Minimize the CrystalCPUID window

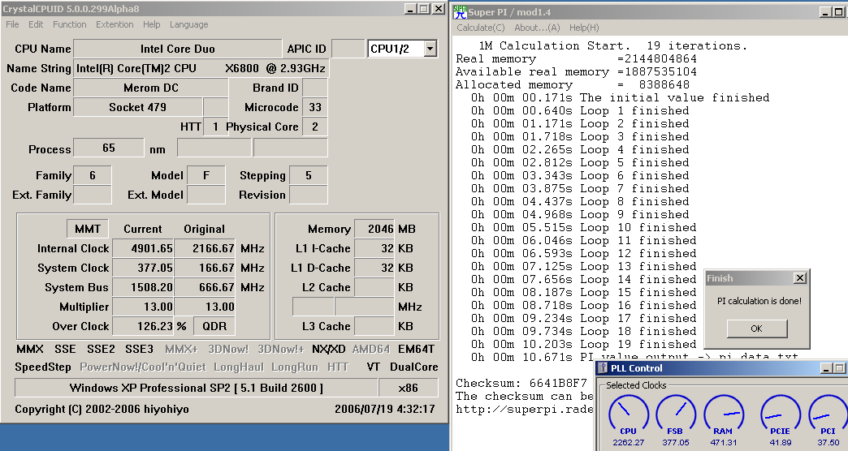[411, 9]
